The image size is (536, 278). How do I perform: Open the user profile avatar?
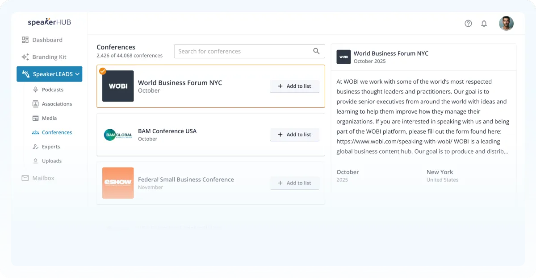click(x=506, y=24)
